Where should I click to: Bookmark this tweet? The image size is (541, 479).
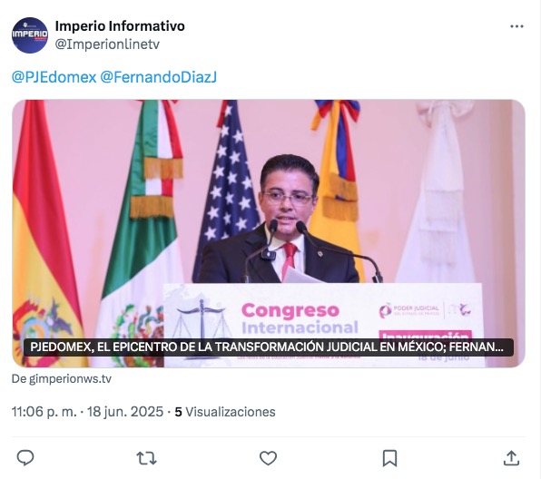[389, 458]
